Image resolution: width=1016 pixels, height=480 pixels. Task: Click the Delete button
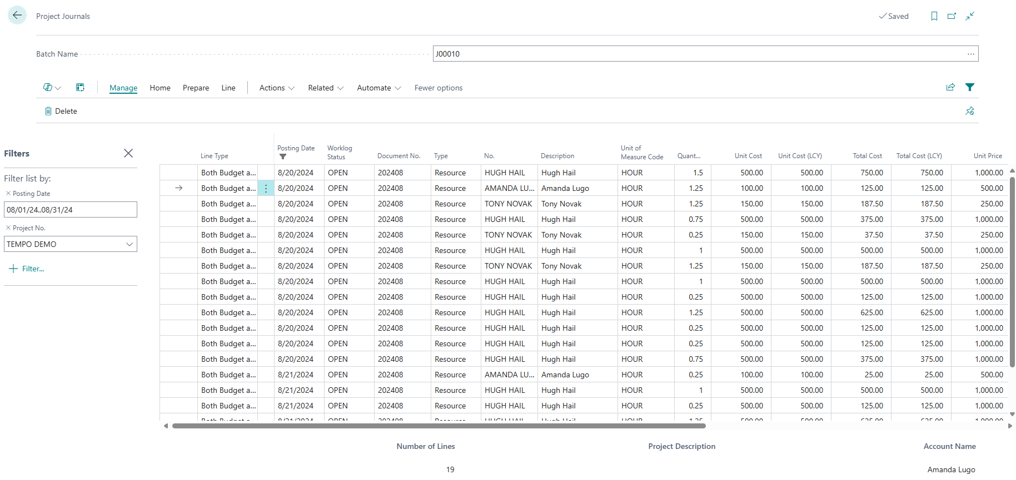61,111
